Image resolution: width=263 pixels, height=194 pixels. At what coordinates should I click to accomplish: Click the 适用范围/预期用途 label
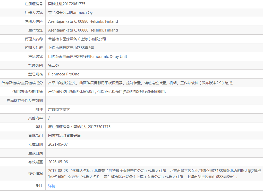[28, 92]
